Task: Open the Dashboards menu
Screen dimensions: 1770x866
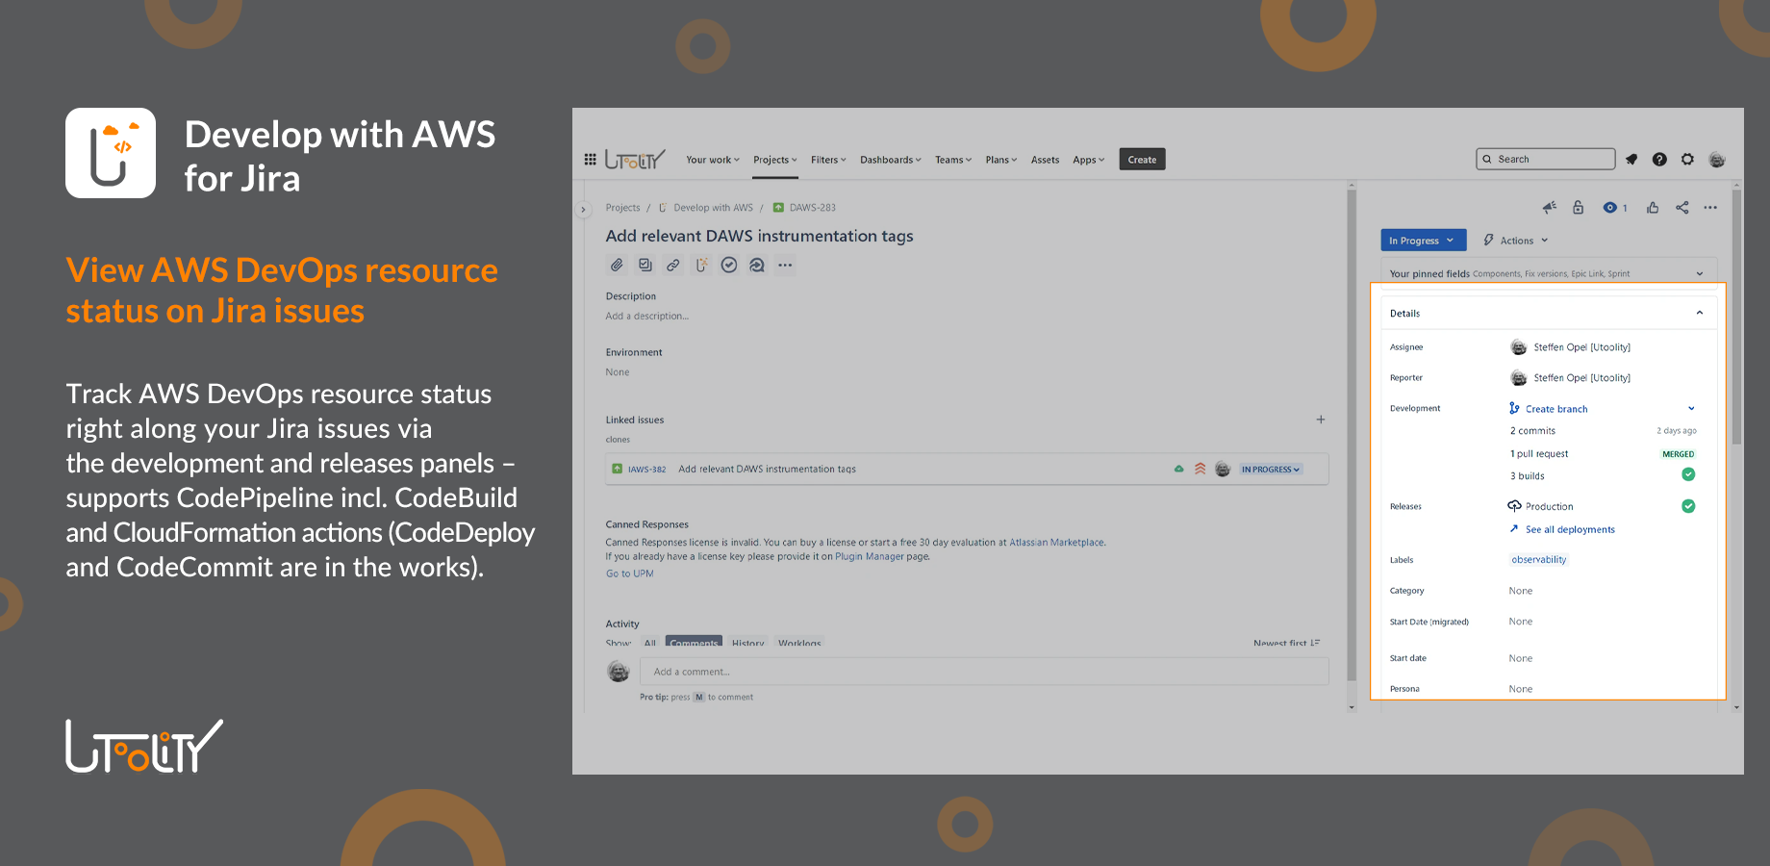Action: click(x=891, y=160)
